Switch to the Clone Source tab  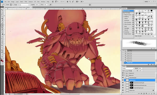131,8
